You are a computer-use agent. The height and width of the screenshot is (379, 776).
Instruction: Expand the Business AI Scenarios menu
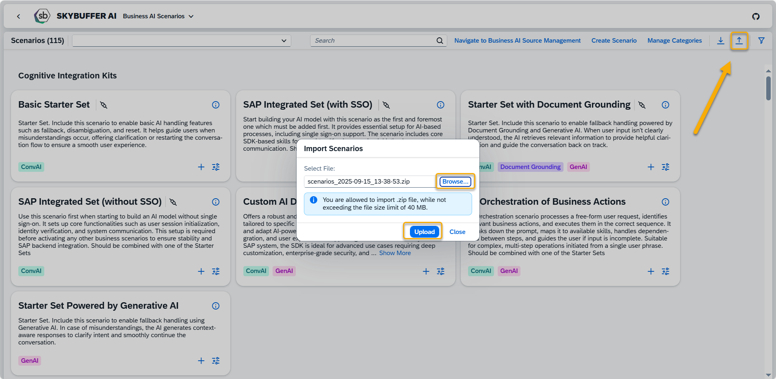click(x=158, y=16)
